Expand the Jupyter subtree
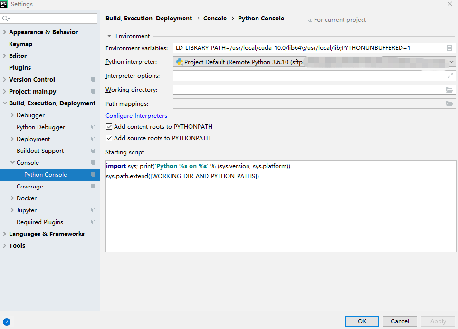Image resolution: width=458 pixels, height=329 pixels. click(12, 210)
